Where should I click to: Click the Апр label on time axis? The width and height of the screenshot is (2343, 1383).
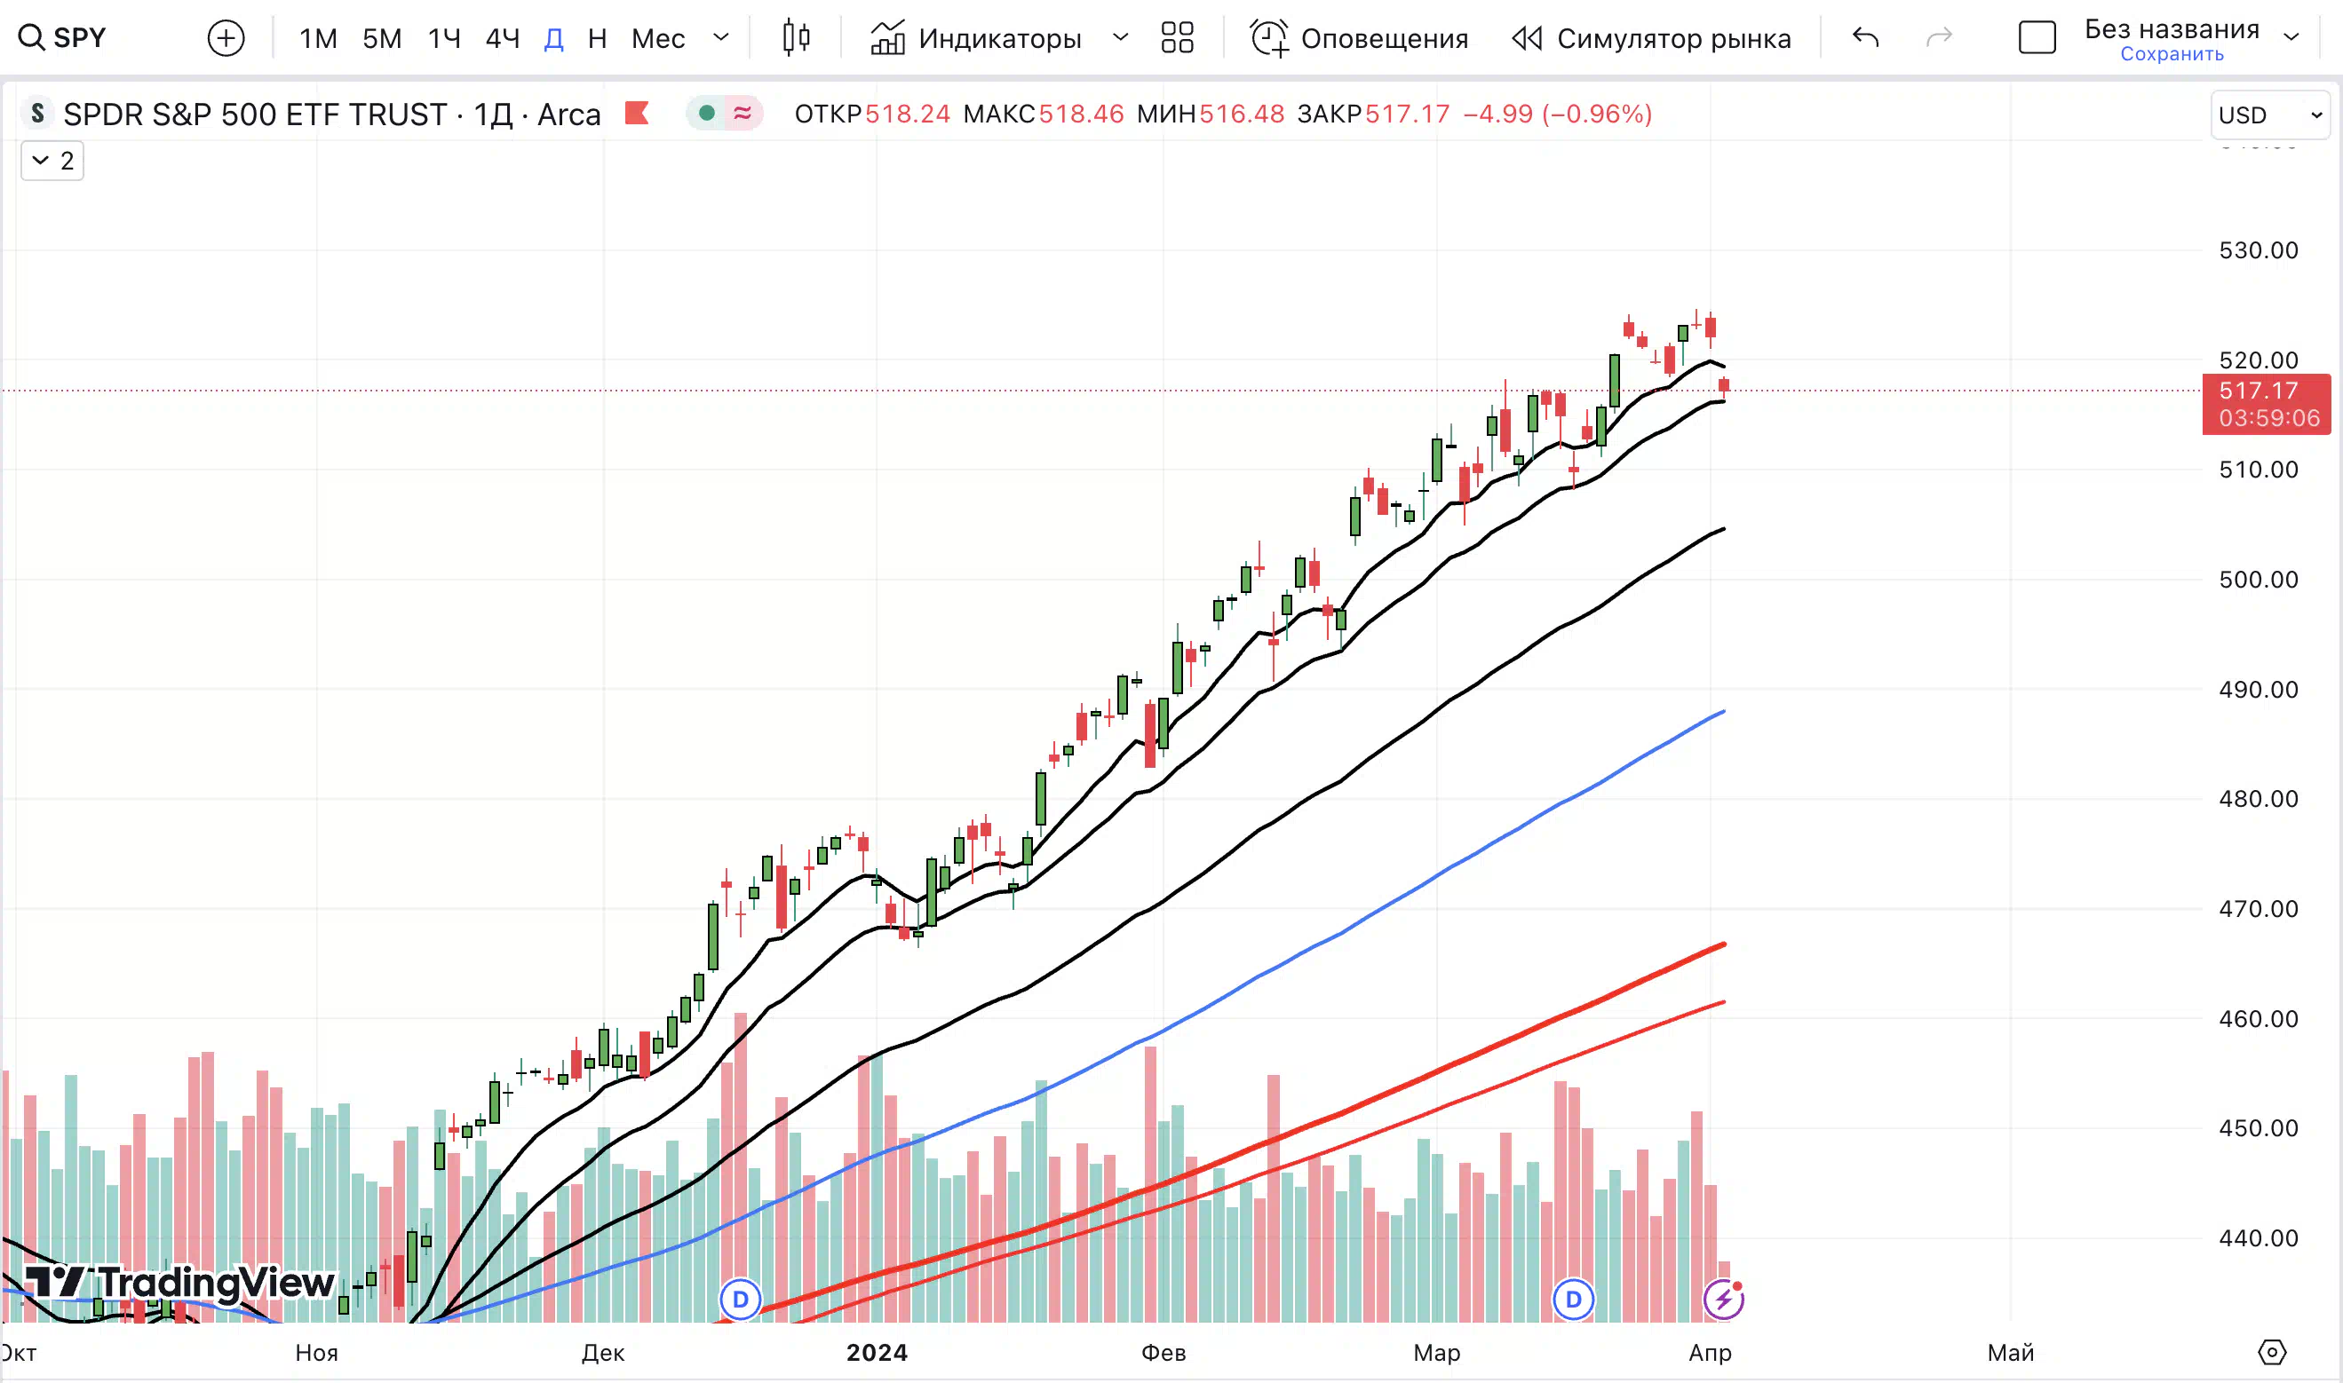coord(1710,1352)
